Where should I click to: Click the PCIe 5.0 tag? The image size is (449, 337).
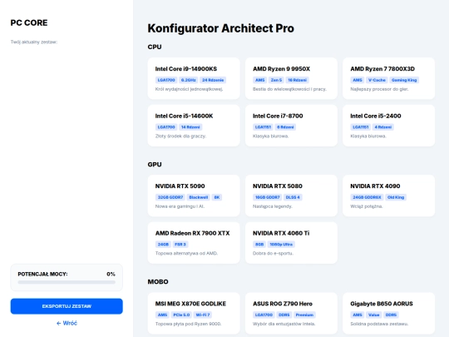click(x=181, y=315)
